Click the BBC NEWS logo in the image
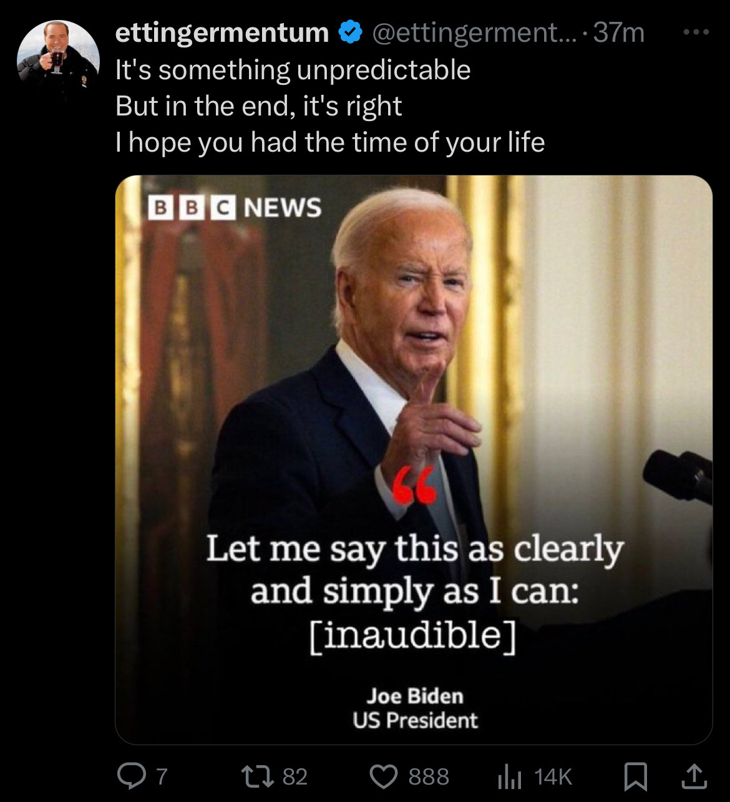Image resolution: width=730 pixels, height=802 pixels. click(x=235, y=208)
